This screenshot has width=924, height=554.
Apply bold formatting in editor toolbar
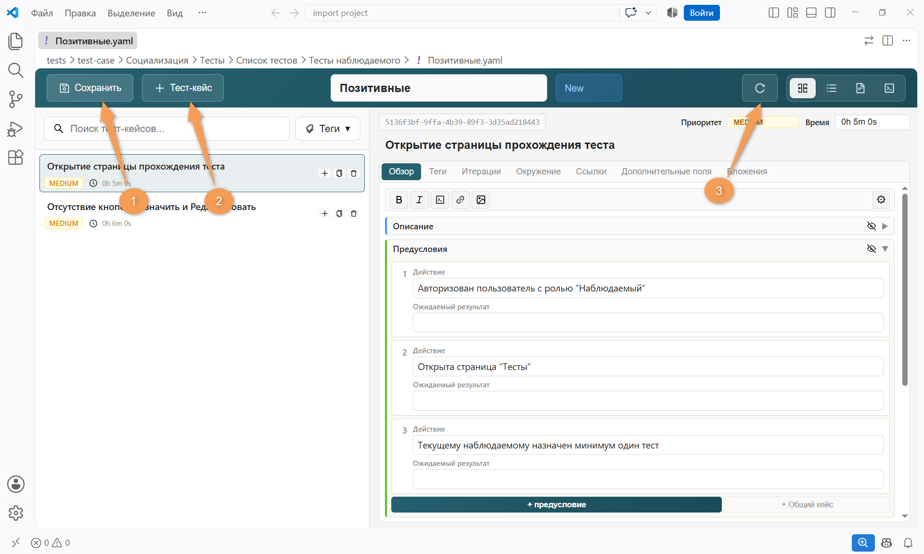point(399,200)
